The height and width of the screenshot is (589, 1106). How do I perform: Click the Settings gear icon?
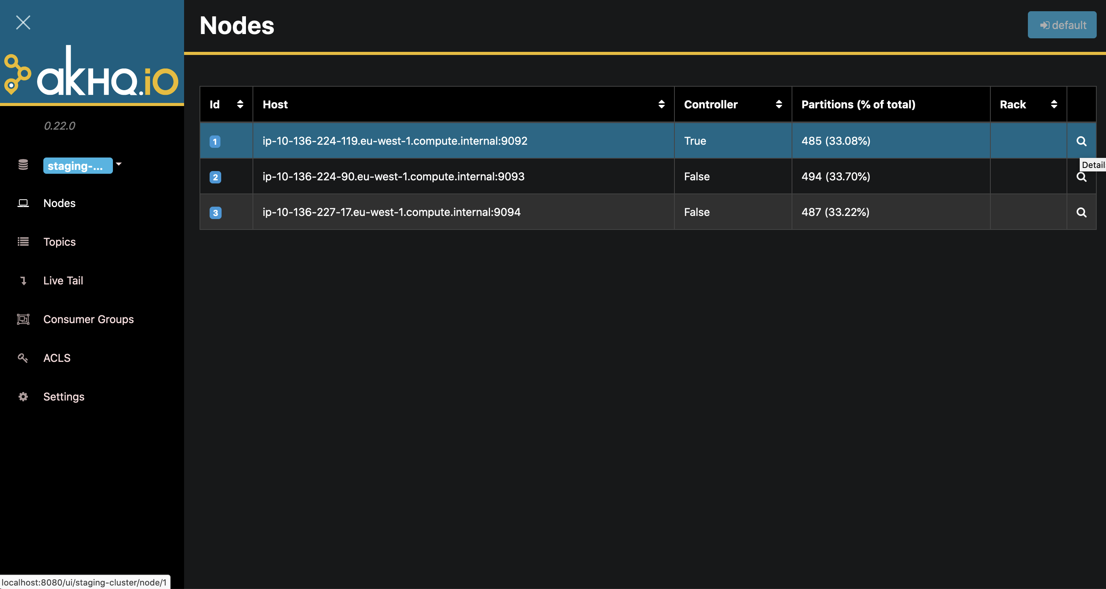(23, 397)
